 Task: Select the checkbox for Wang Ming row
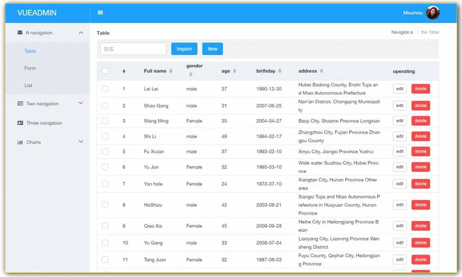(x=105, y=121)
